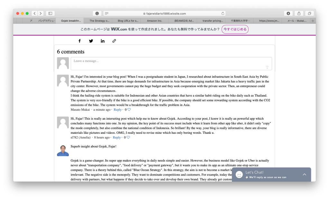329x199 pixels.
Task: Share post on LinkedIn icon
Action: click(103, 41)
